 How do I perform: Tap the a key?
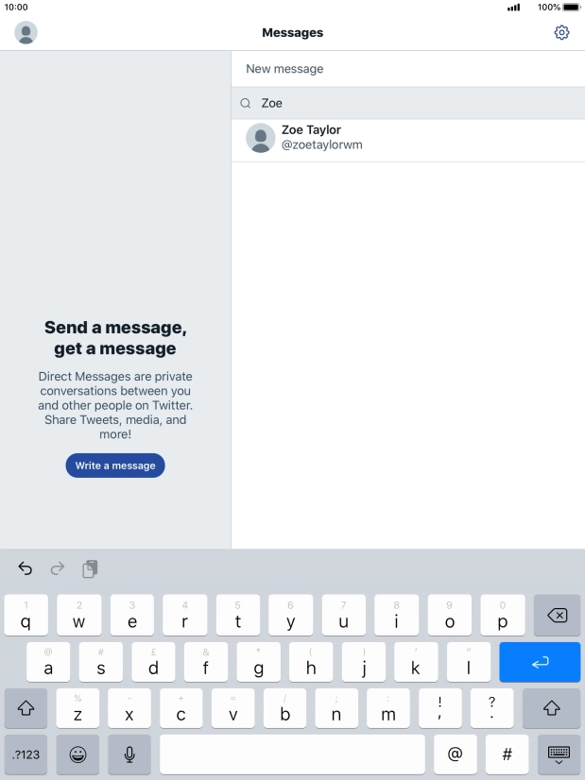pos(48,662)
